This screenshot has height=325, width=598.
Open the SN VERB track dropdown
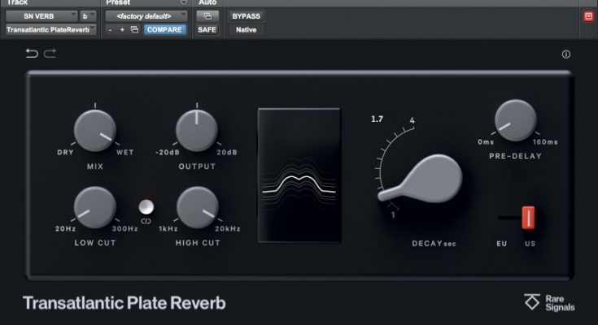click(41, 15)
